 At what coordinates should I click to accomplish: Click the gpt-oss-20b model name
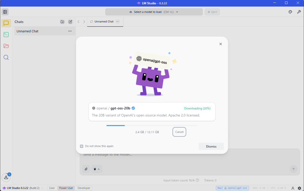pos(120,108)
